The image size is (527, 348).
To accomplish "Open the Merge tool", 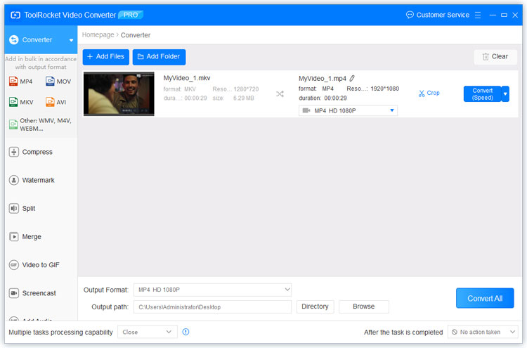I will [25, 237].
